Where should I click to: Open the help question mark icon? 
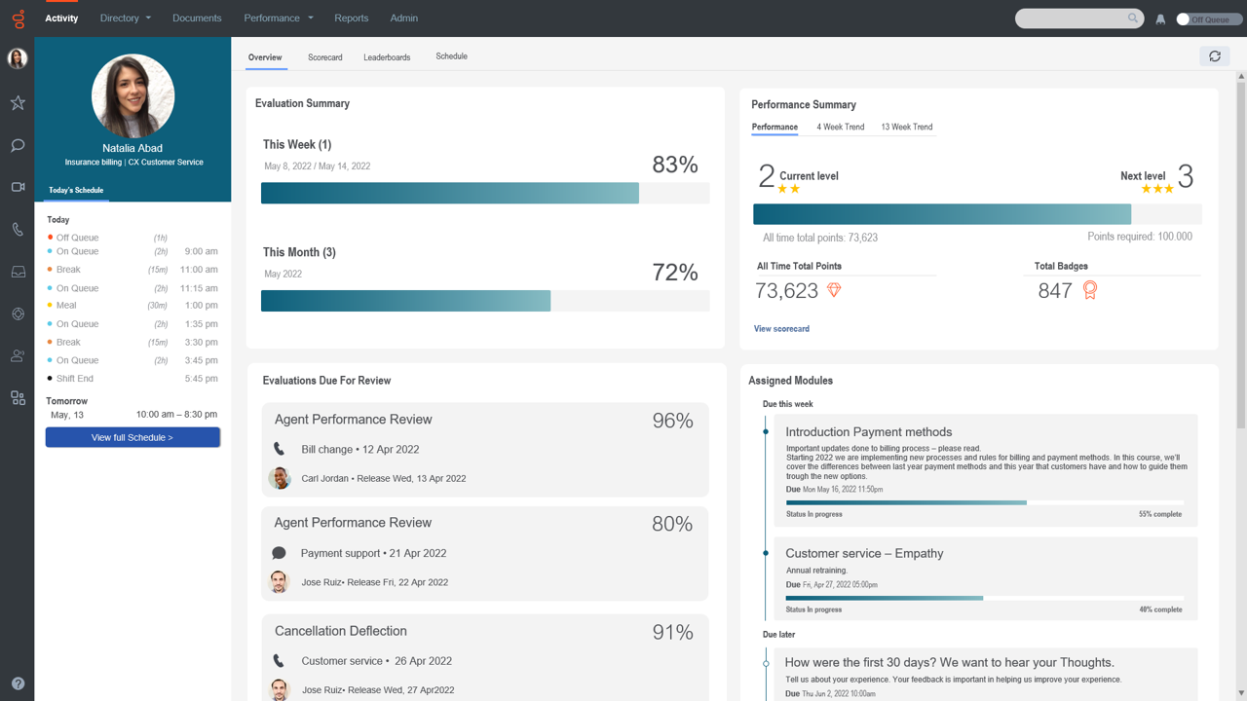[x=18, y=683]
